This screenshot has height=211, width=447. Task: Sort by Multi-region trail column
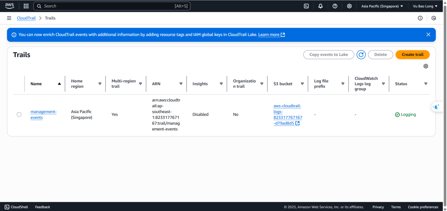coord(140,84)
